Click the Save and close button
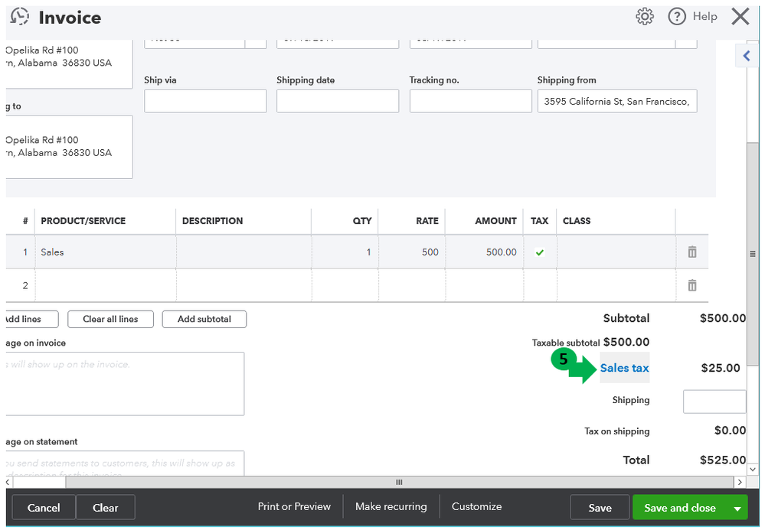The width and height of the screenshot is (765, 530). coord(680,508)
